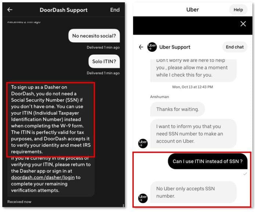255x212 pixels.
Task: Tap the back arrow in DoorDash Support
Action: coord(10,10)
